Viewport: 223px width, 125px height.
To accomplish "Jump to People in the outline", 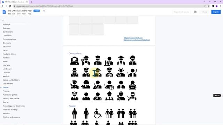I will point(6,87).
